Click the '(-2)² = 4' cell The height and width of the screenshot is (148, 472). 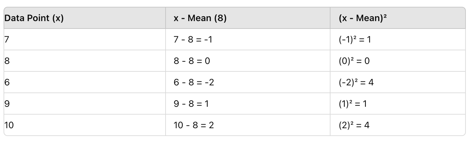coord(356,82)
